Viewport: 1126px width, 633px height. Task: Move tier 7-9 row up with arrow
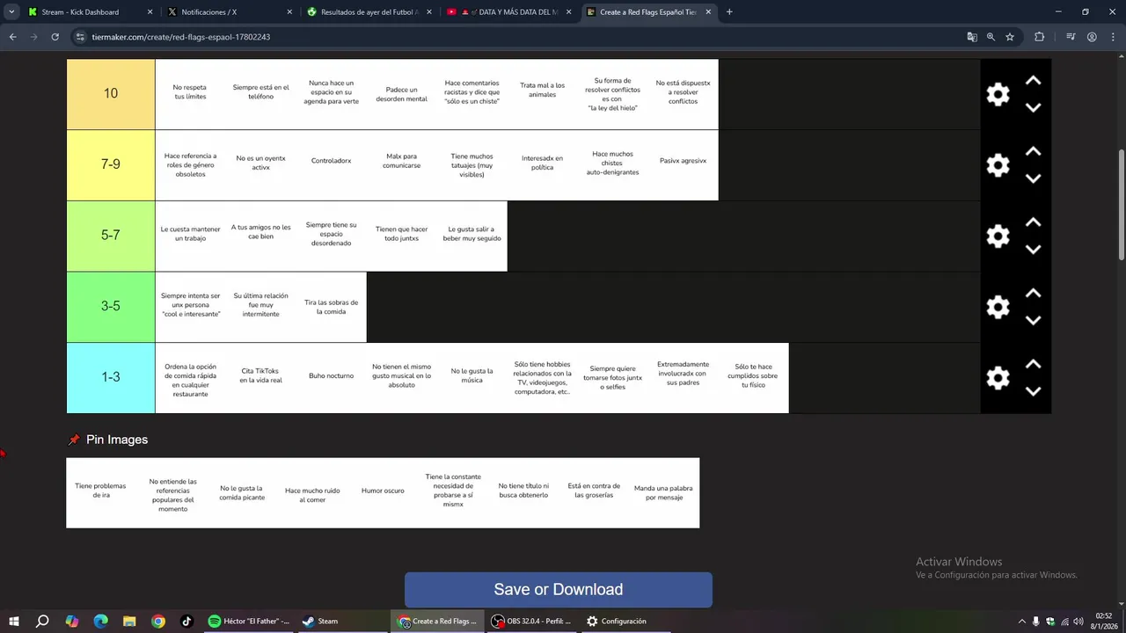1034,151
